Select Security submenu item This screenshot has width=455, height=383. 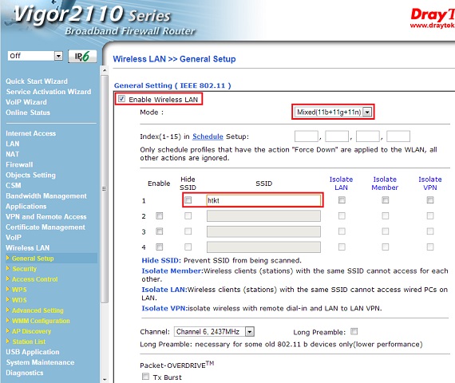pyautogui.click(x=25, y=269)
